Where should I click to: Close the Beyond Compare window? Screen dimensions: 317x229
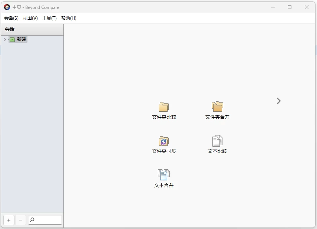pos(307,7)
